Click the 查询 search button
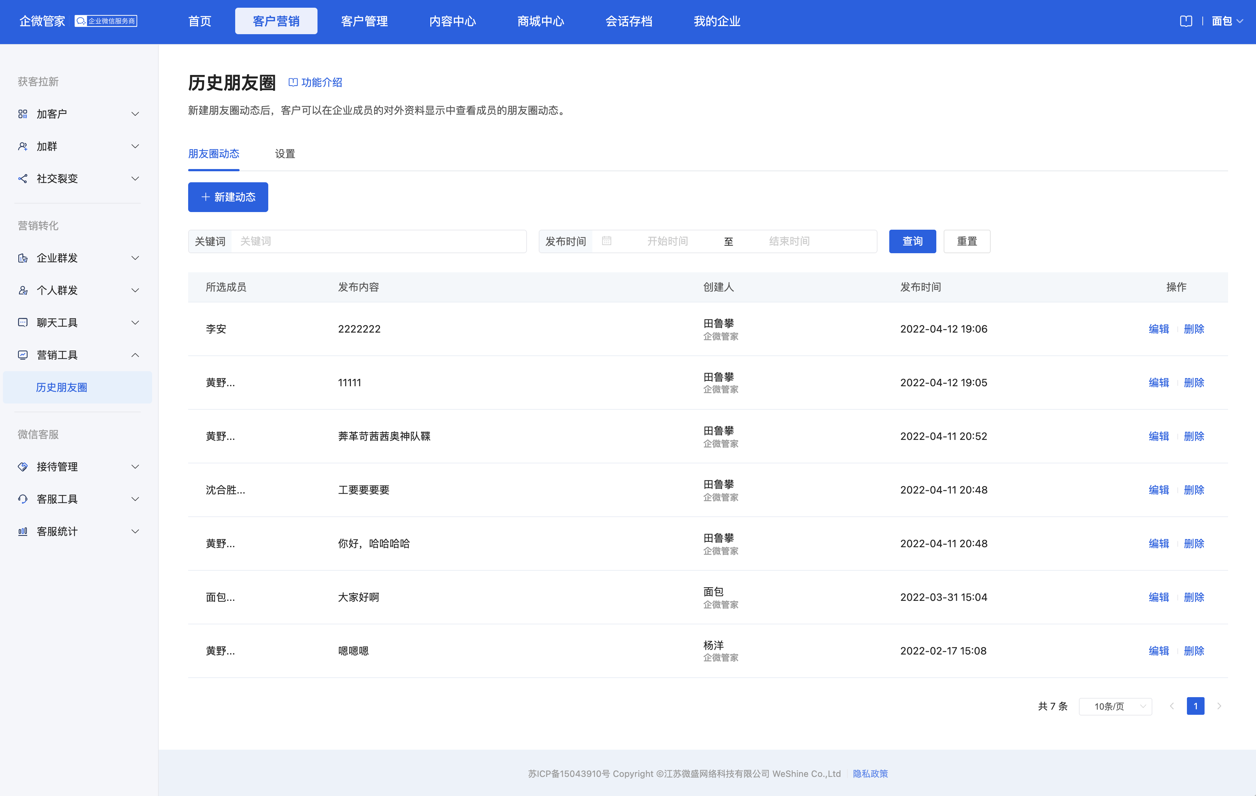 [912, 241]
